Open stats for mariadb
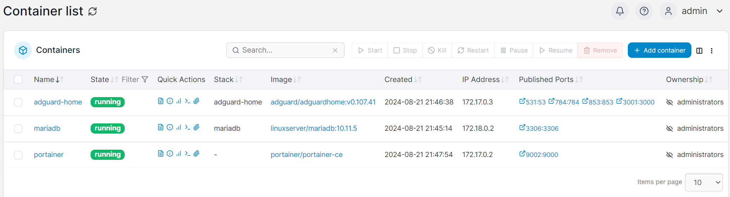 click(x=179, y=127)
